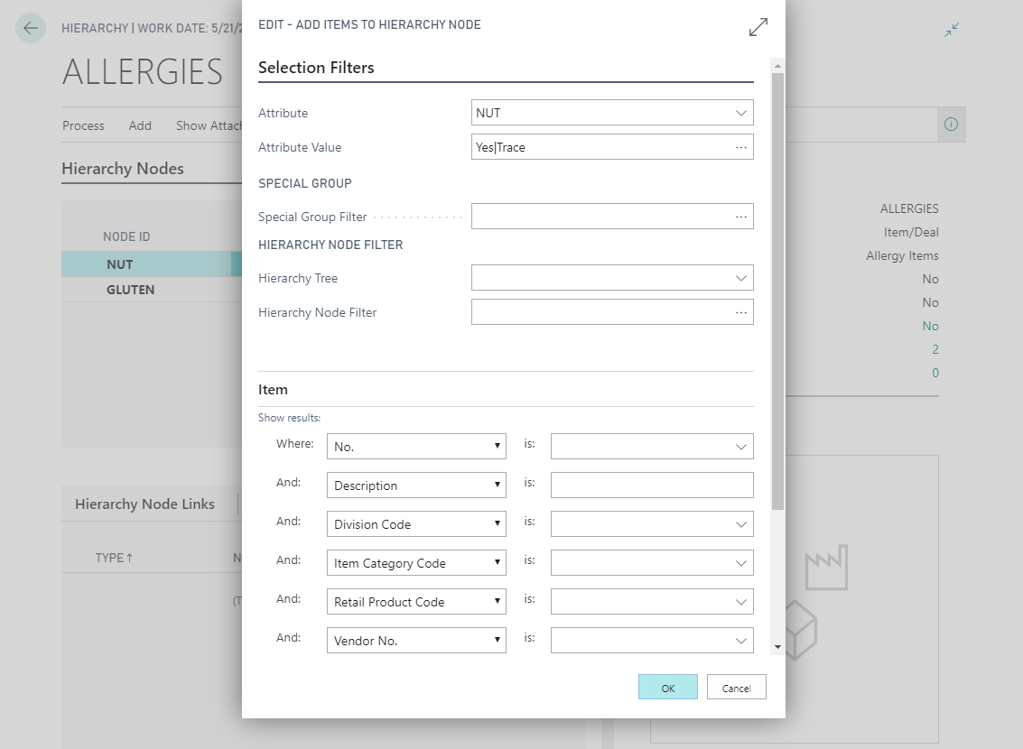Click the collapse page arrows icon
1023x749 pixels.
tap(952, 30)
